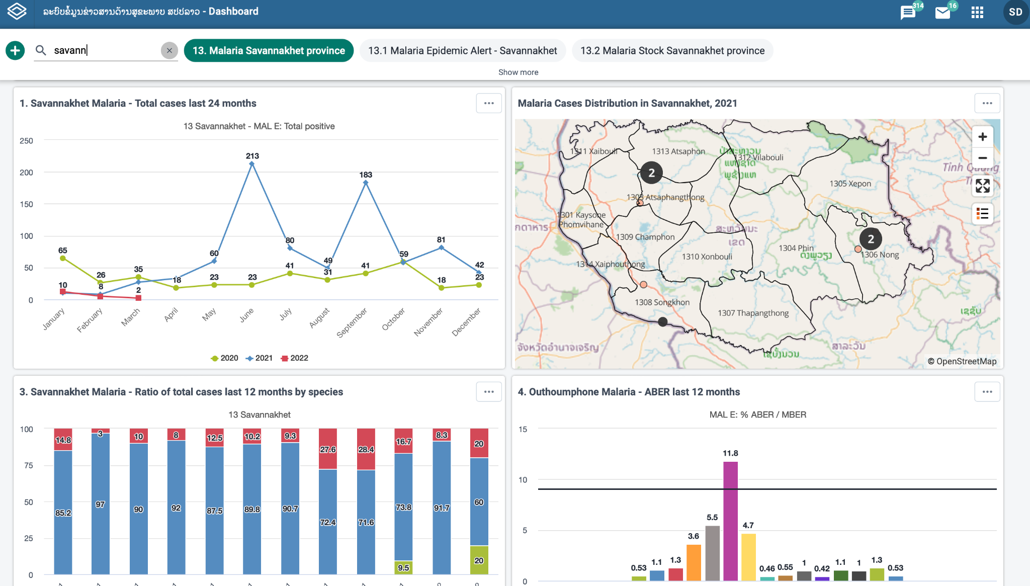Screen dimensions: 1030x586
Task: Zoom in on the malaria map
Action: [982, 136]
